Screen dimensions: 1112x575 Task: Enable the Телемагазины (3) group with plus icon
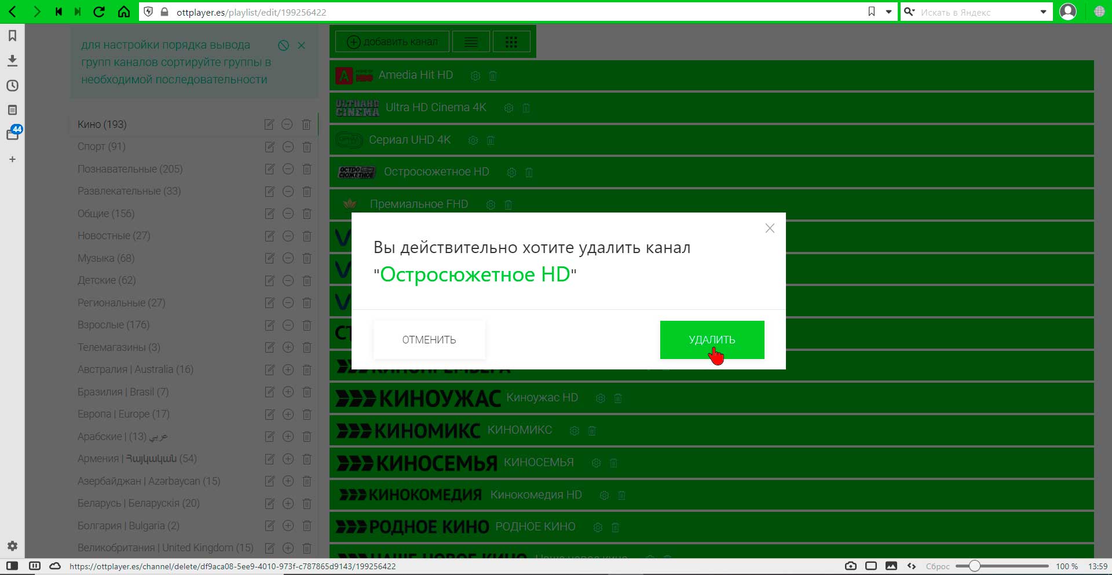288,347
